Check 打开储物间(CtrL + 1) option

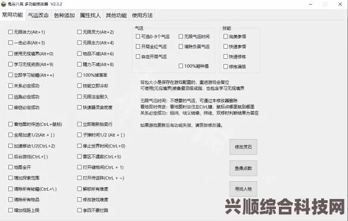[79, 168]
